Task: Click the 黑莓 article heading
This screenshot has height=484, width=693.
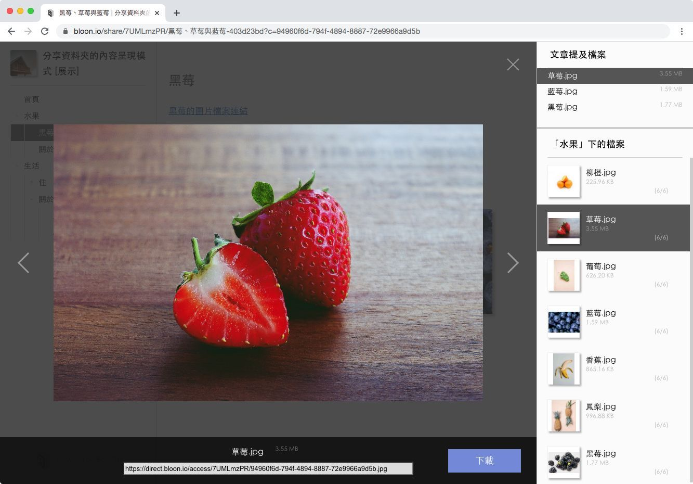Action: click(182, 81)
